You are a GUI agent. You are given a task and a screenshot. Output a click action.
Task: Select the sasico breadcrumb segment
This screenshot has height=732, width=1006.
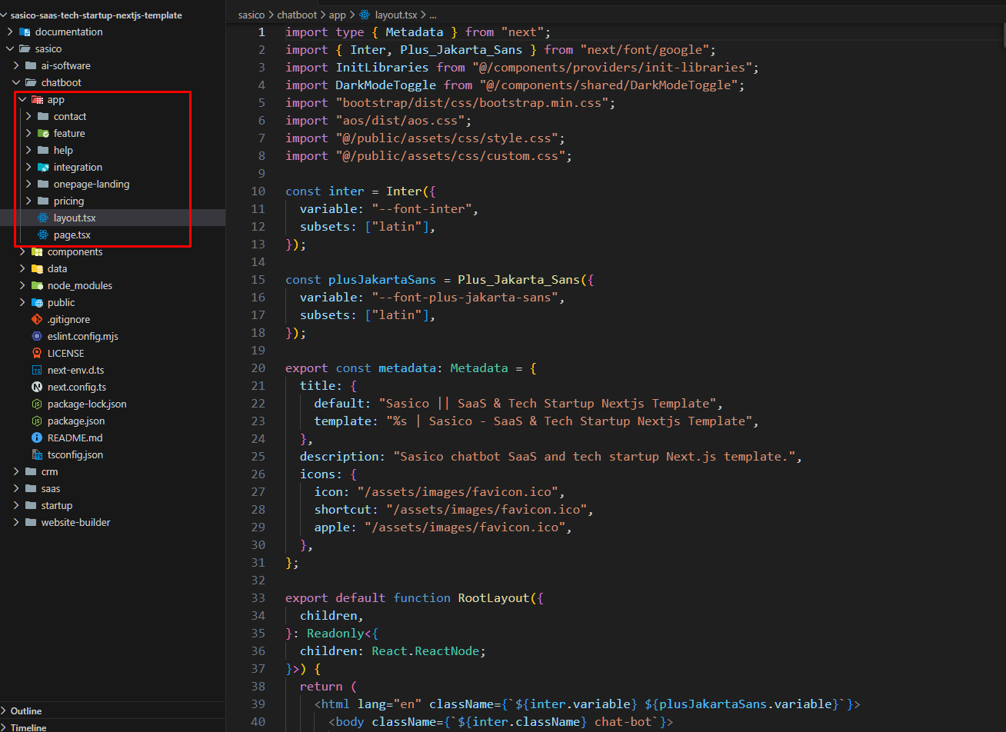point(251,15)
